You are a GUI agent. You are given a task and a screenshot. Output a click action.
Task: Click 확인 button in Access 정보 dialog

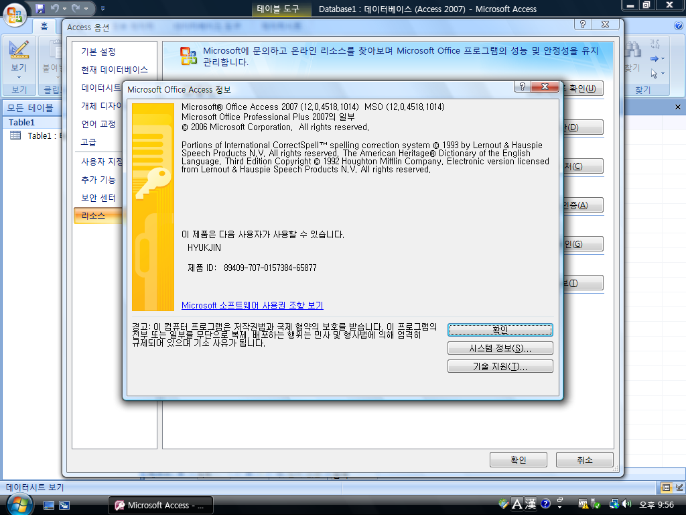[500, 330]
